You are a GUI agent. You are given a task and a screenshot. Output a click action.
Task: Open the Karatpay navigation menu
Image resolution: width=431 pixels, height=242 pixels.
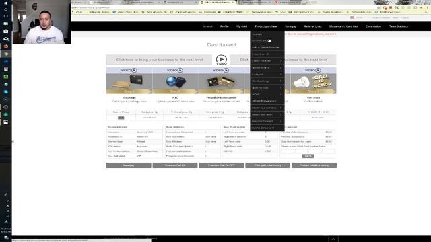click(x=291, y=26)
